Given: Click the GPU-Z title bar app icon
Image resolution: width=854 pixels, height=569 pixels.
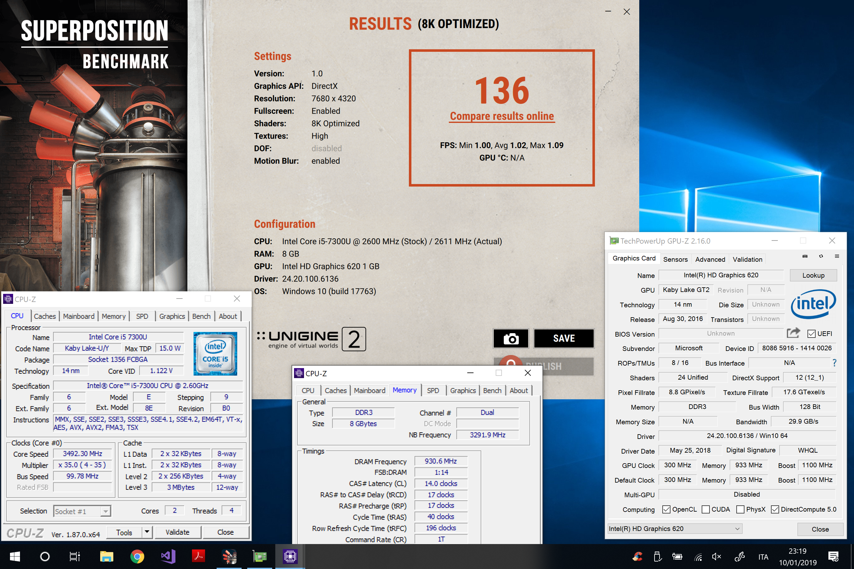Looking at the screenshot, I should [x=614, y=241].
